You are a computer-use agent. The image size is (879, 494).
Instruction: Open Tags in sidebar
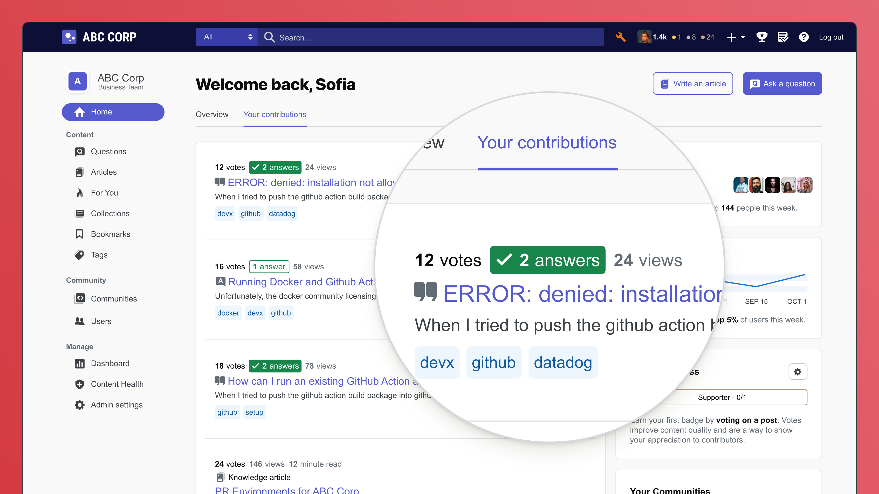[99, 255]
